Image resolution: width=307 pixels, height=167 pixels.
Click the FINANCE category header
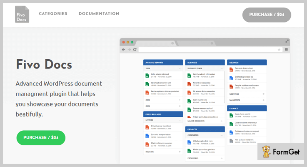(247, 108)
